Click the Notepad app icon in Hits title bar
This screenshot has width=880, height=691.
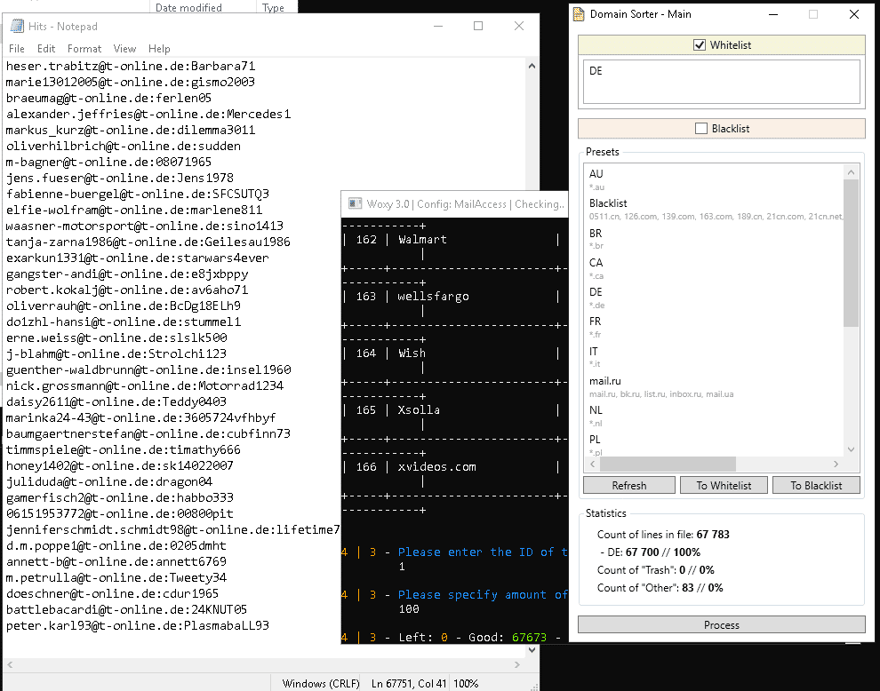[18, 26]
